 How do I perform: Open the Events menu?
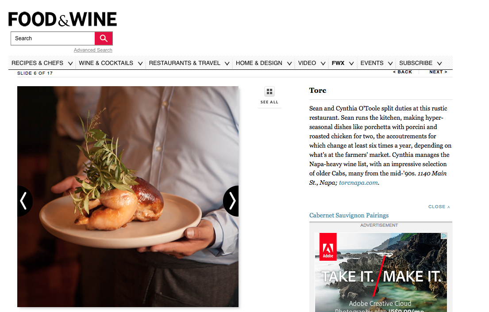(372, 63)
